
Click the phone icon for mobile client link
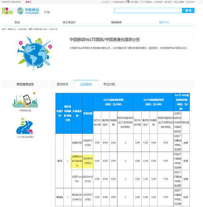tap(112, 2)
